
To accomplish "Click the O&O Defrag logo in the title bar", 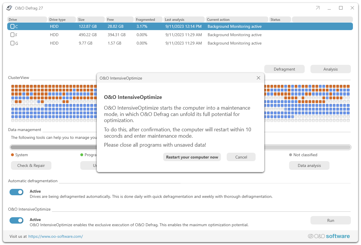I will tap(9, 8).
